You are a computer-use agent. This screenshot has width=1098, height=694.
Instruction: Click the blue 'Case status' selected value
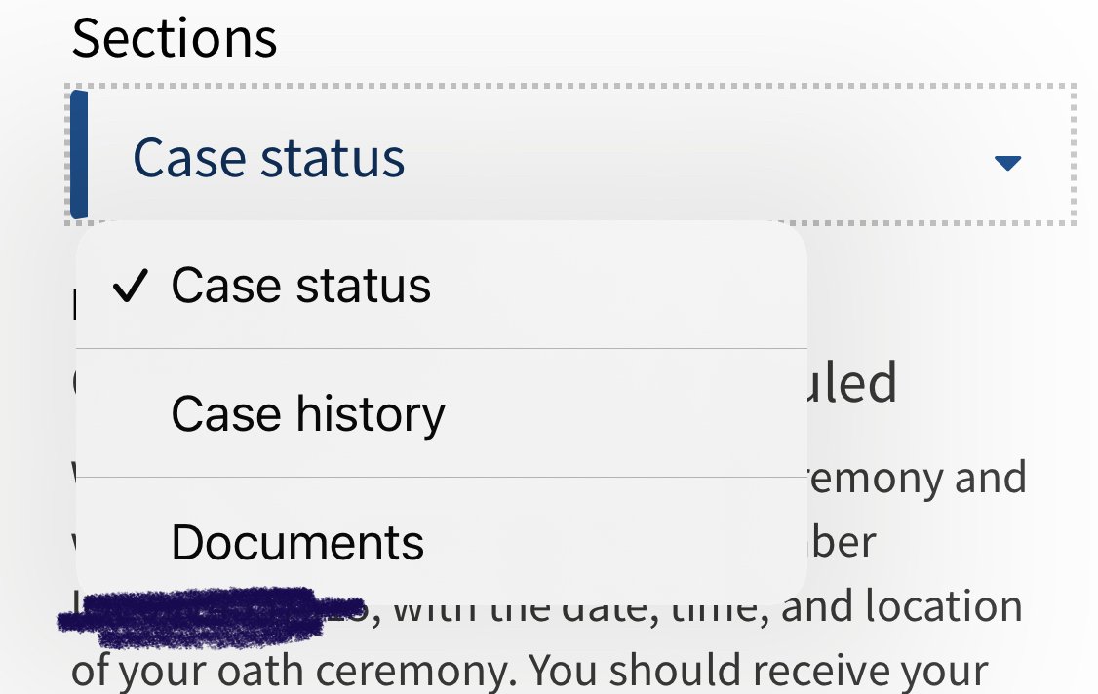coord(269,158)
